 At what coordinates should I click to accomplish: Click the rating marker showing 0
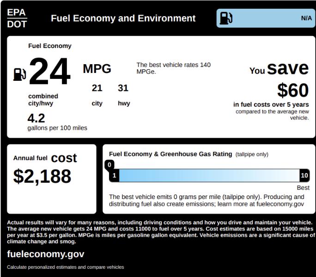pyautogui.click(x=109, y=164)
